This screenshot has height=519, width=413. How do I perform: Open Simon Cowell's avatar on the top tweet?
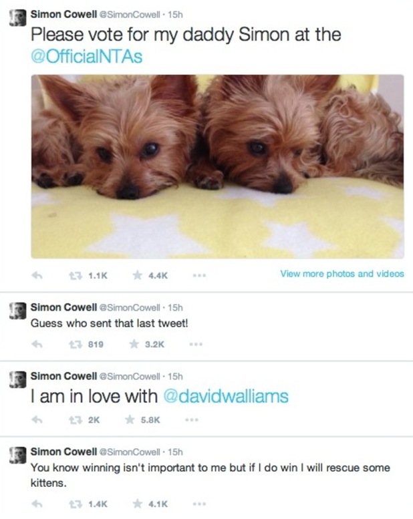[18, 17]
